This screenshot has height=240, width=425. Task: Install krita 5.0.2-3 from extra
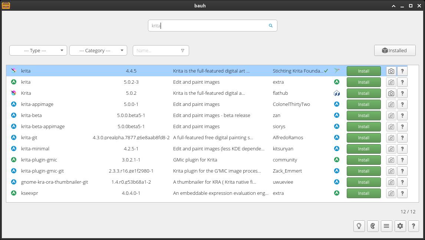click(x=363, y=82)
